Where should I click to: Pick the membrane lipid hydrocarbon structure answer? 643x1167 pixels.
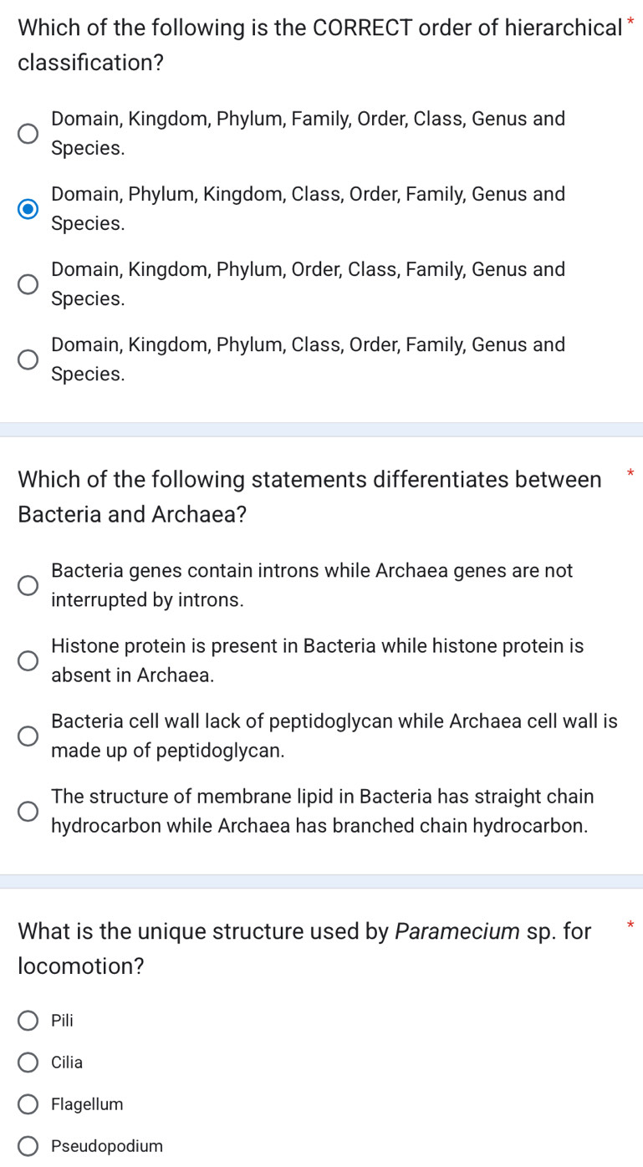tap(28, 811)
